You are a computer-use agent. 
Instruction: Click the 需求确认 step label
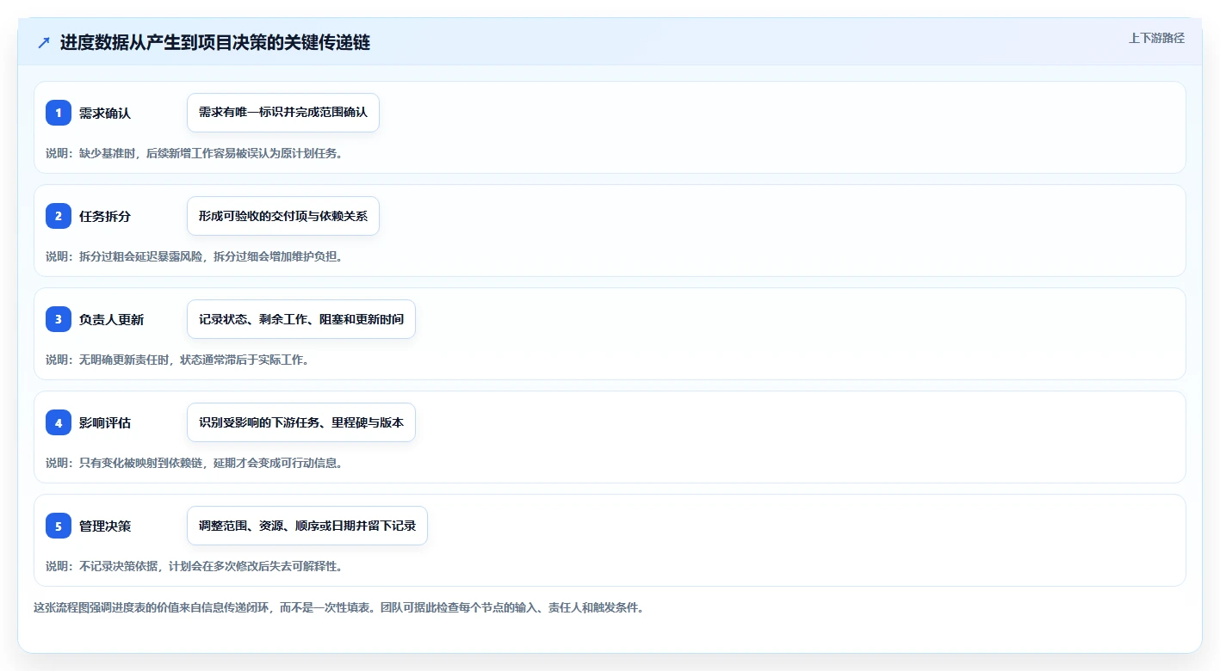point(105,113)
